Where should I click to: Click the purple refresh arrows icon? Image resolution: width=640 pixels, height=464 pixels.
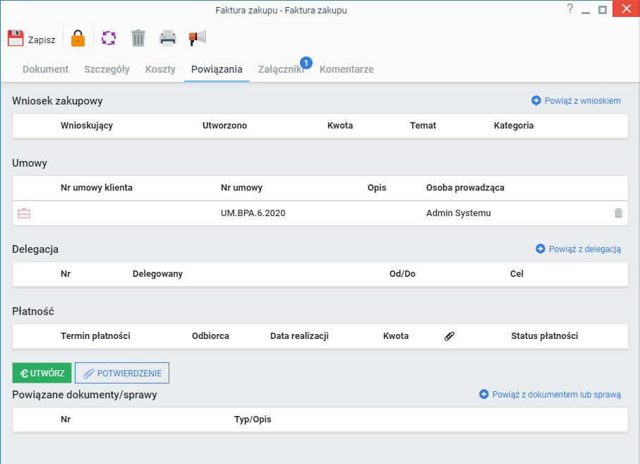[109, 38]
